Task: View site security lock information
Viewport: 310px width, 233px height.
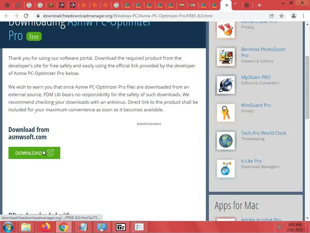Action: click(x=38, y=16)
